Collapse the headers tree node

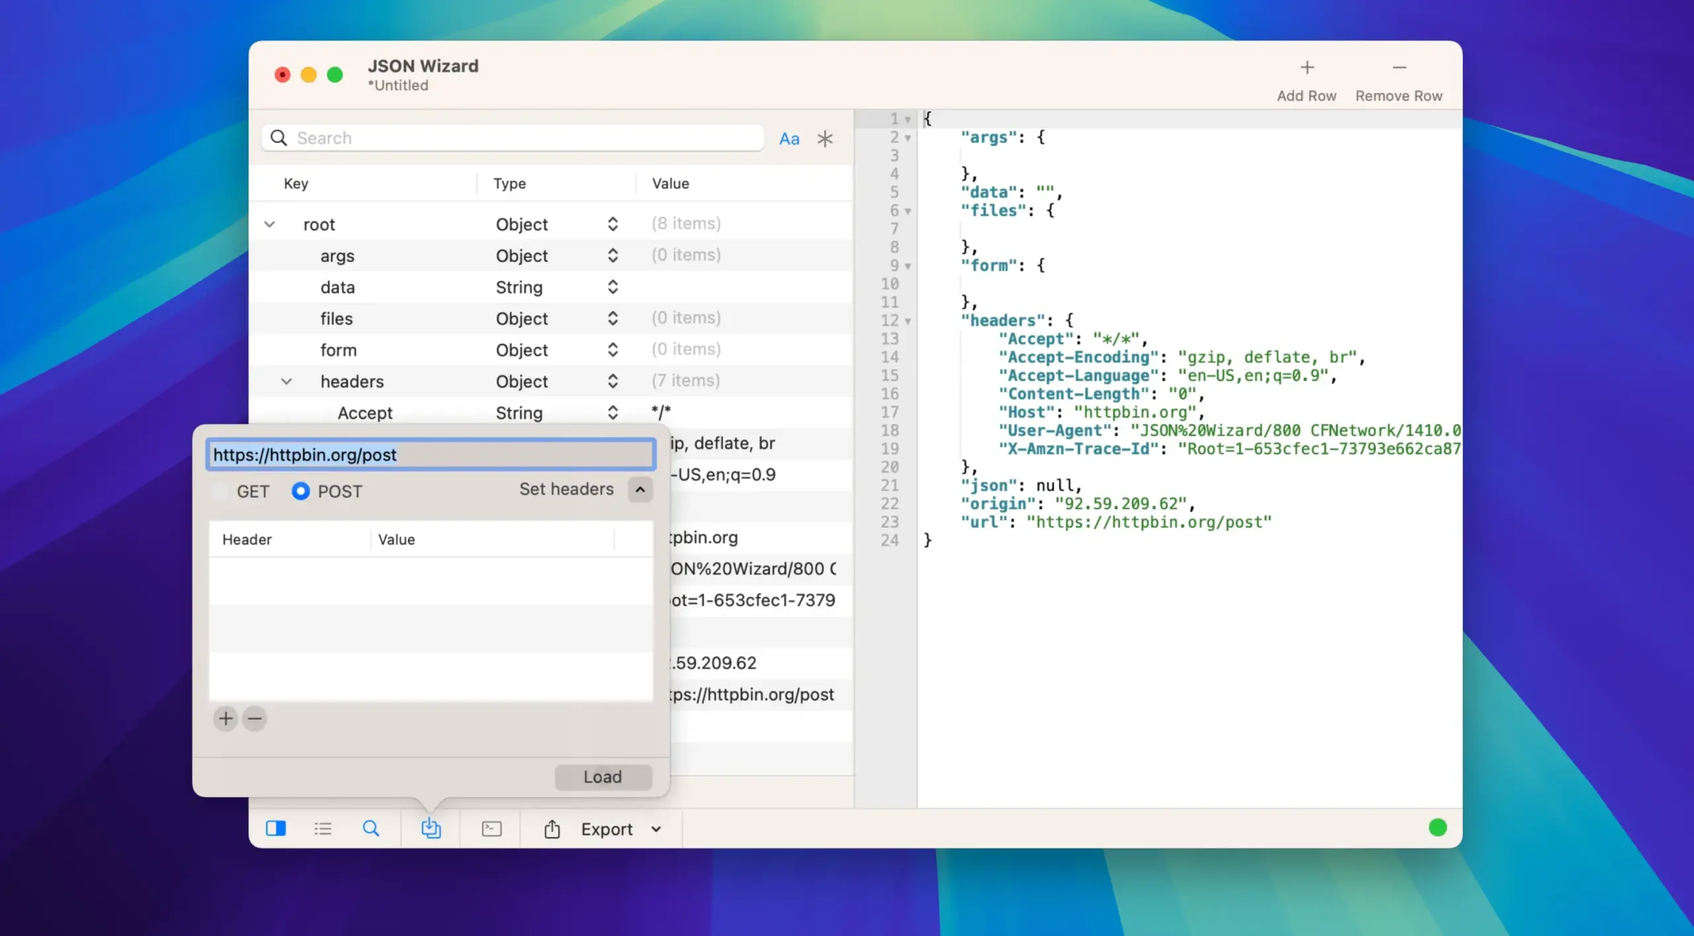[287, 381]
